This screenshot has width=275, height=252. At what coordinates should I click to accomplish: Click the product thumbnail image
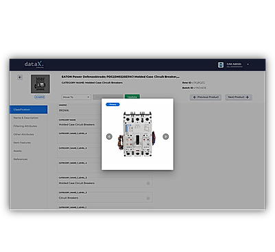[x=40, y=84]
